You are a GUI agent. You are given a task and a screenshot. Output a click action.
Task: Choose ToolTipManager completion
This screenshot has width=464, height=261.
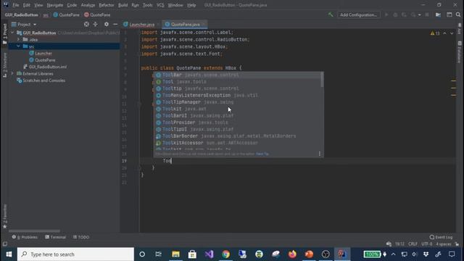[237, 102]
